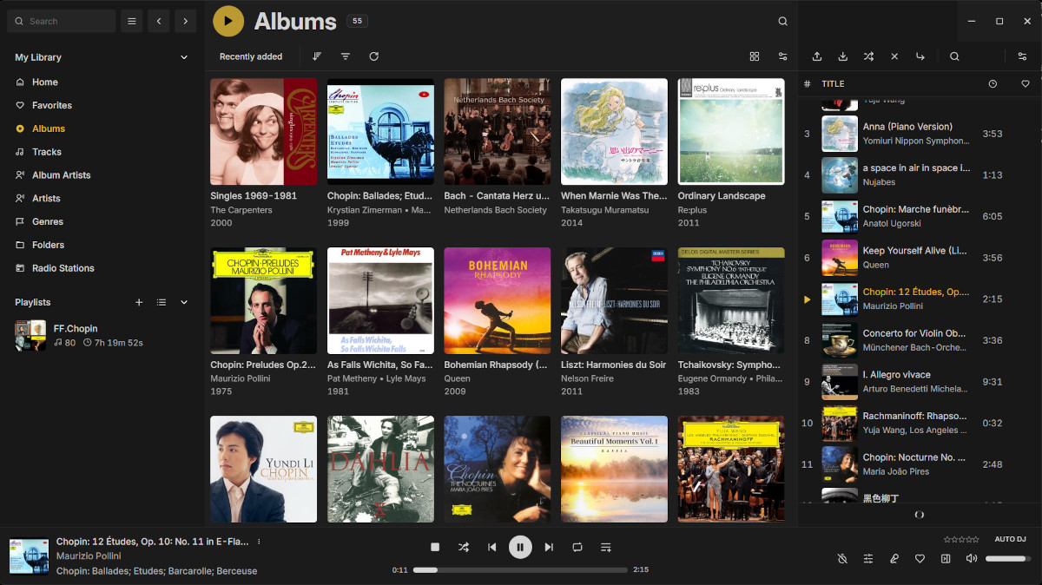Open the Bohemian Rhapsody album cover

point(498,300)
